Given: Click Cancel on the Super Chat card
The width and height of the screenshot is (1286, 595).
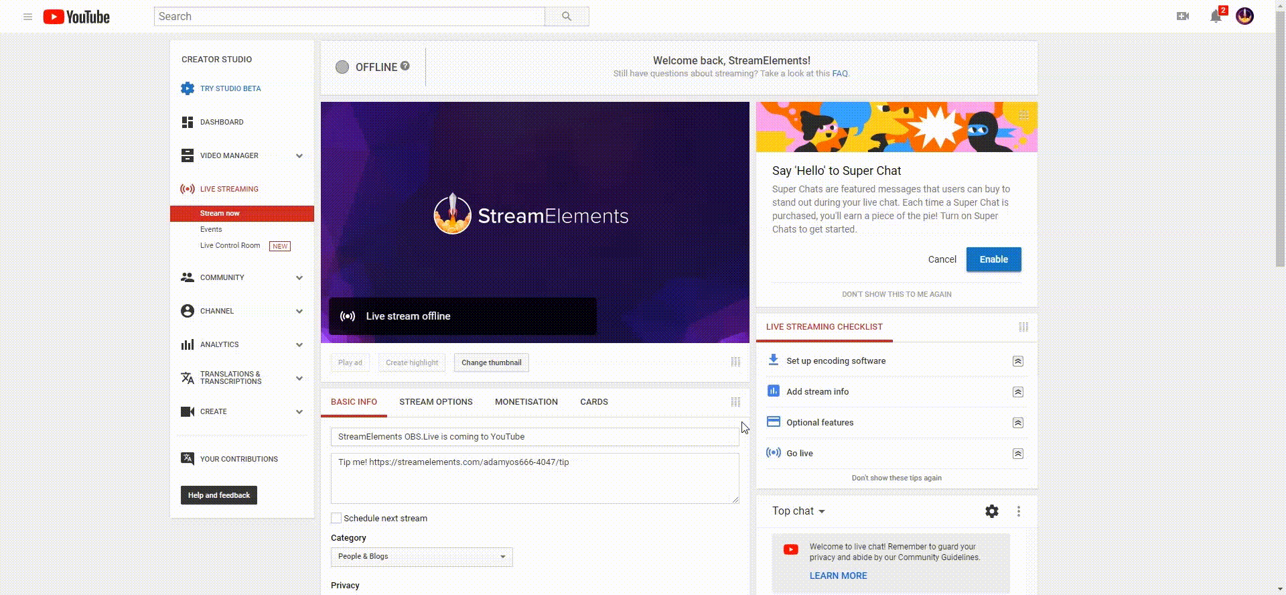Looking at the screenshot, I should click(x=942, y=259).
